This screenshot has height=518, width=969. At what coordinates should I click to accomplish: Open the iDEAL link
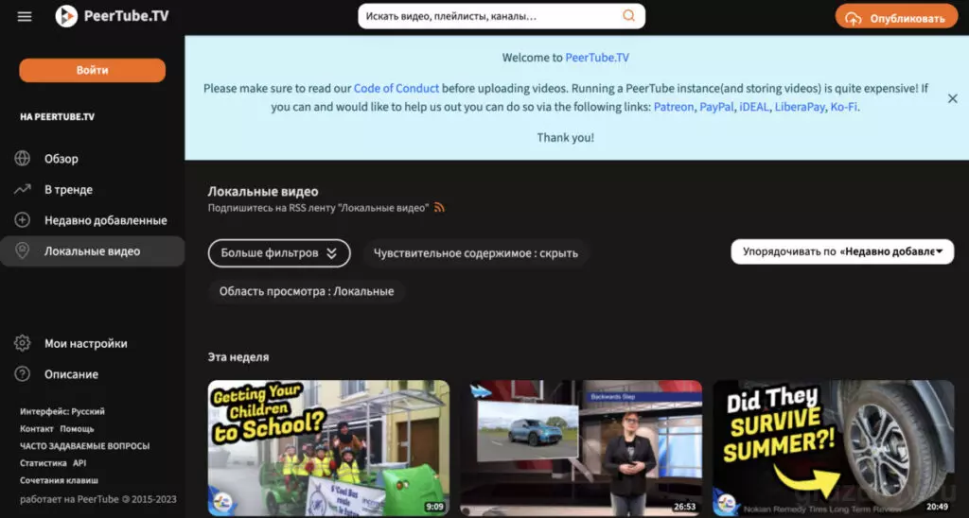click(754, 107)
